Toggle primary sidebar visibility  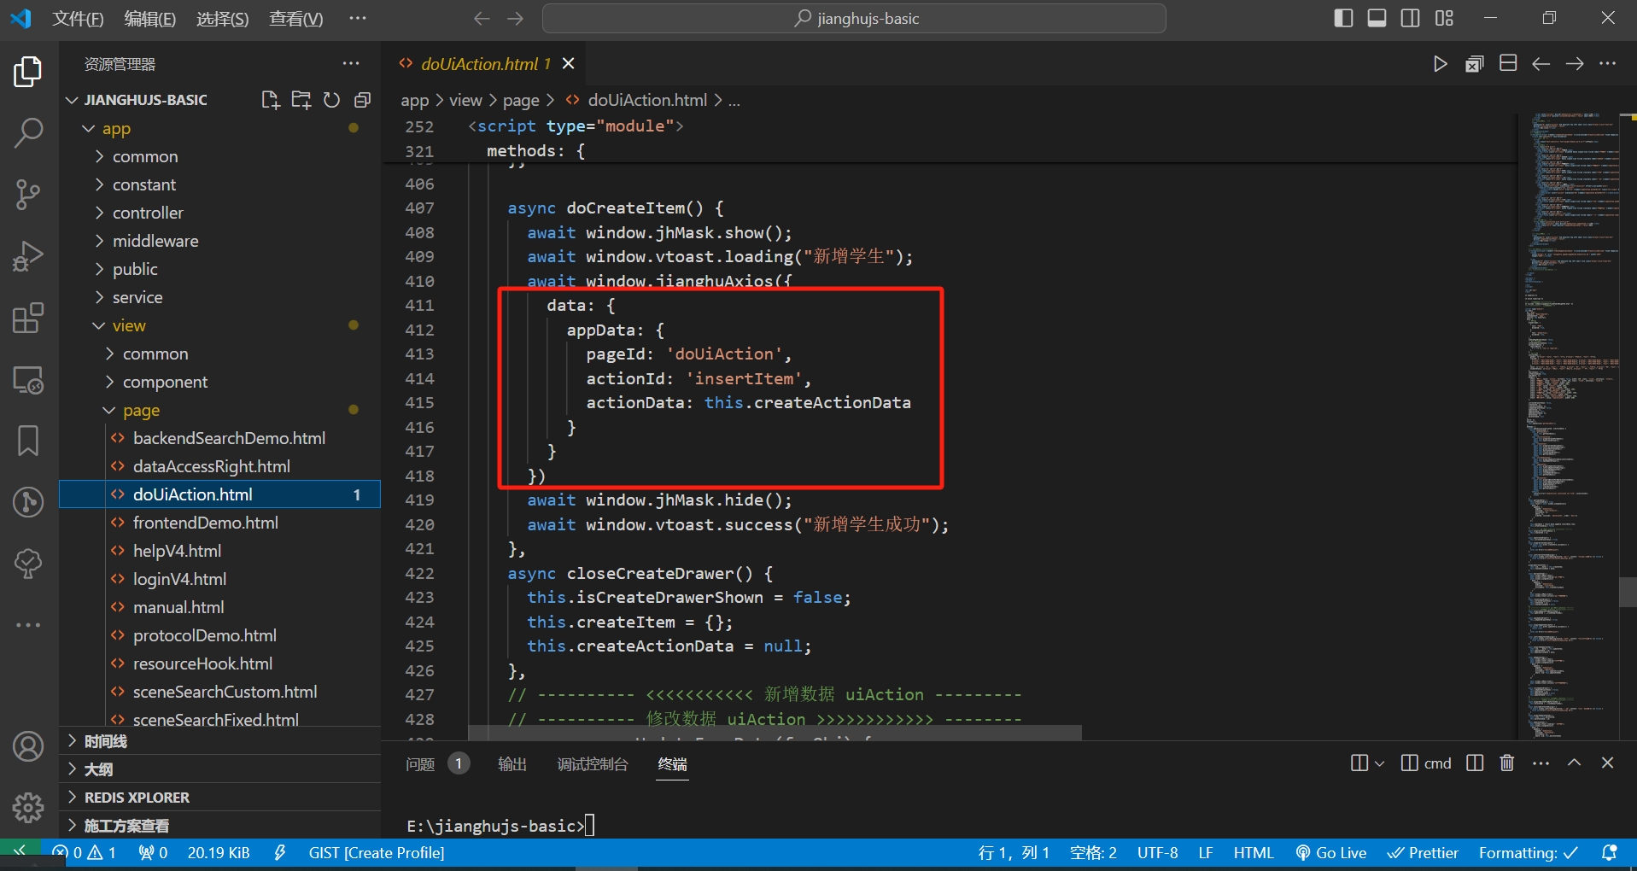point(1342,18)
